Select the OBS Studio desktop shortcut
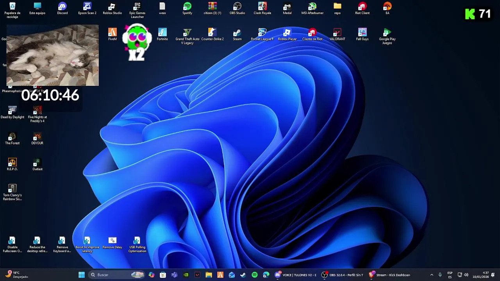 pos(237,9)
